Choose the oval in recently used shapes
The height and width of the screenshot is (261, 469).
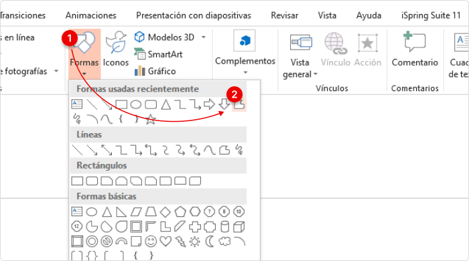coord(136,104)
